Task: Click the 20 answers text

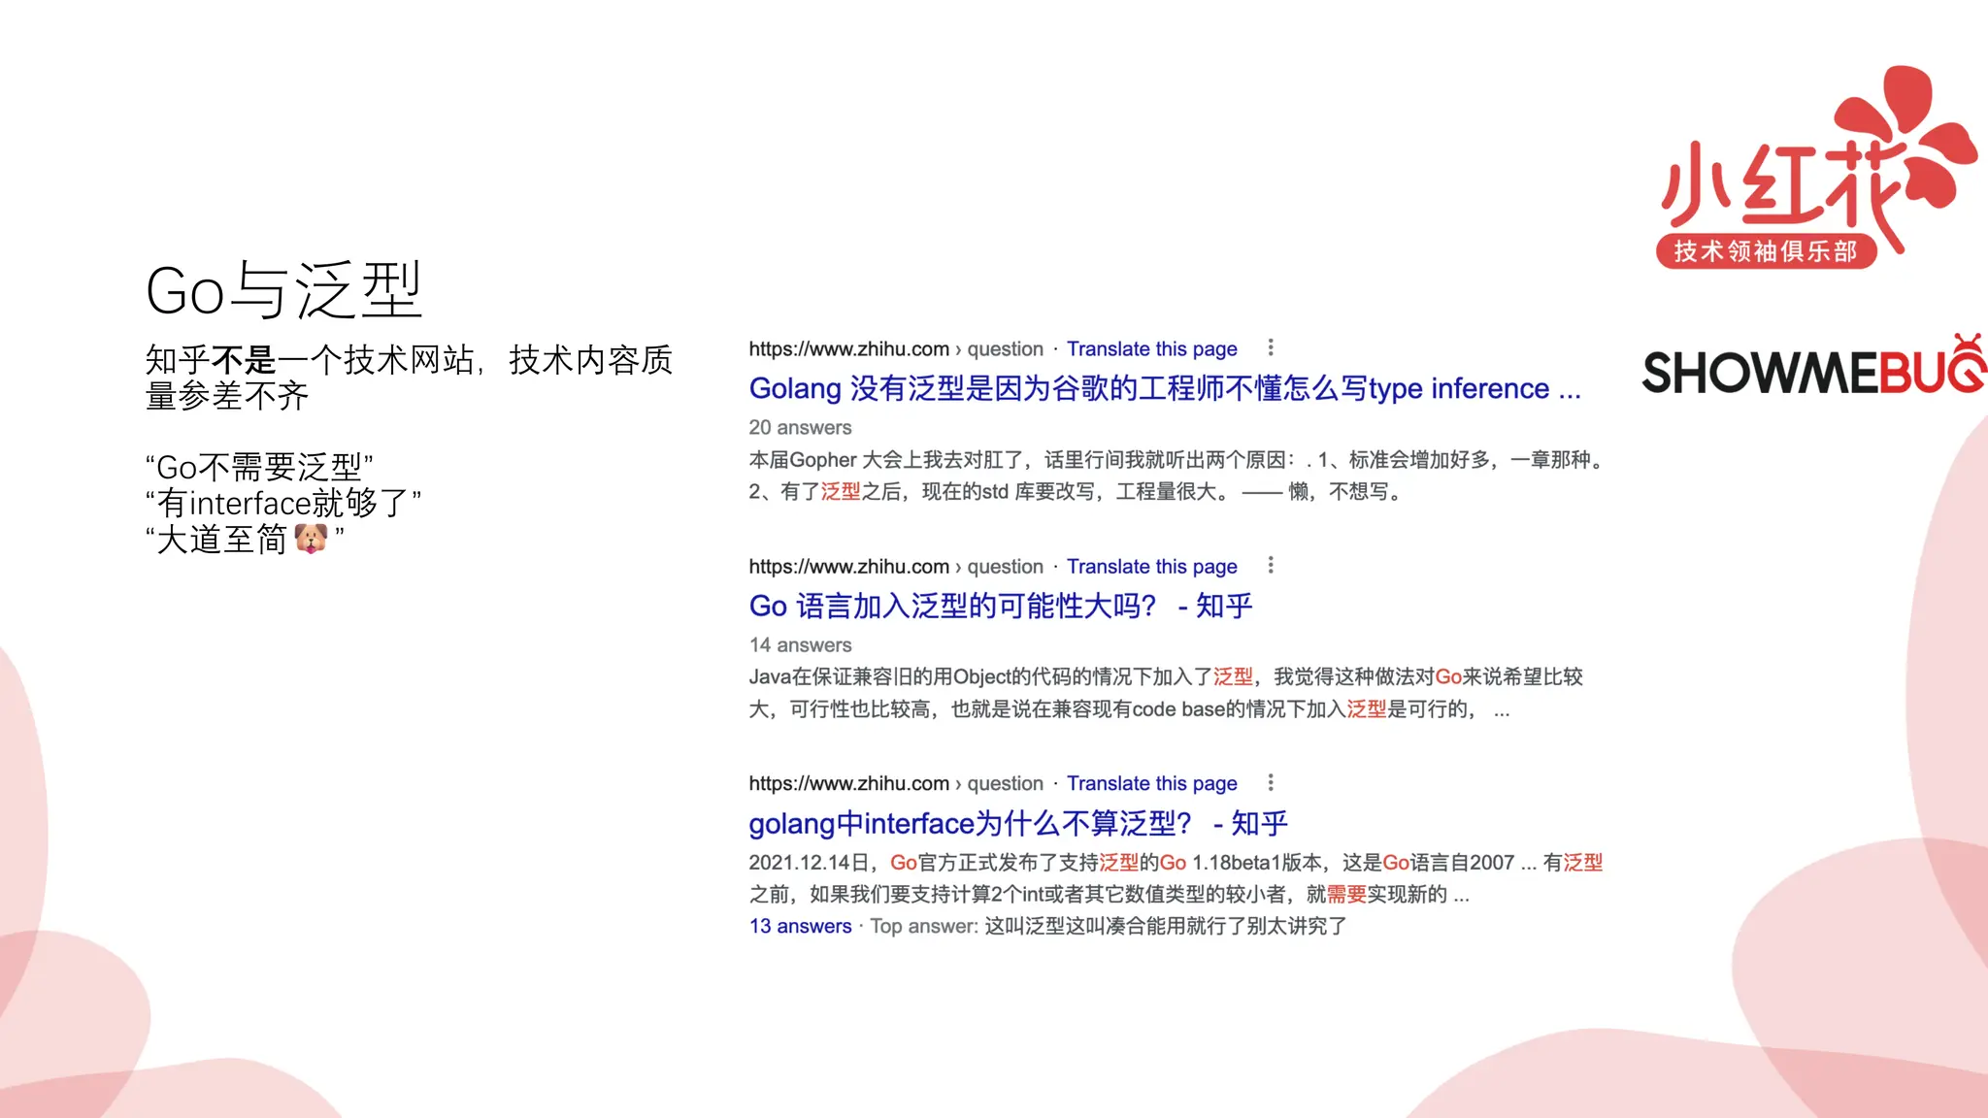Action: click(800, 427)
